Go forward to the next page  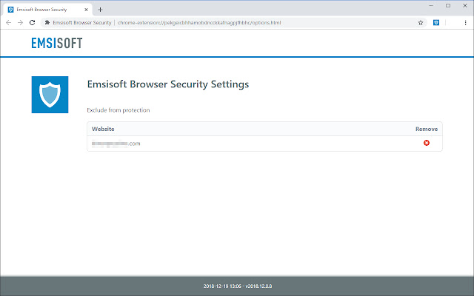[20, 23]
